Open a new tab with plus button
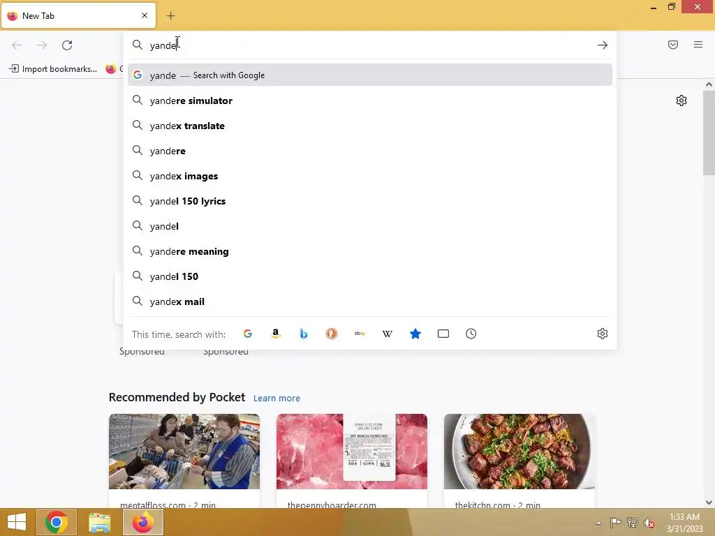This screenshot has width=715, height=536. [170, 16]
